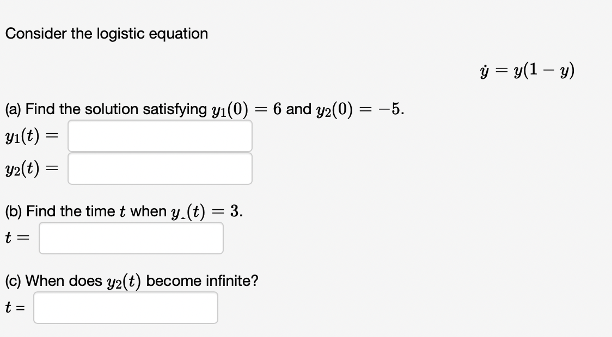Select the y1(t) = label

(33, 136)
